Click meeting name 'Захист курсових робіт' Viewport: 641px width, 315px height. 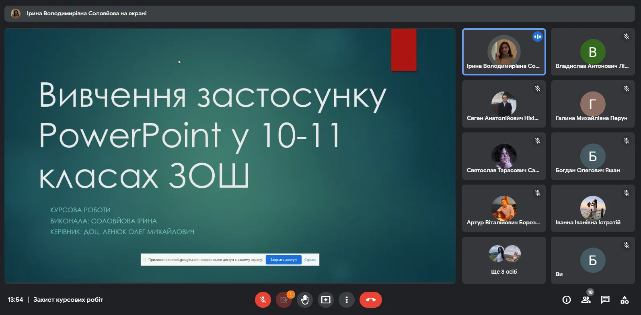tap(68, 300)
